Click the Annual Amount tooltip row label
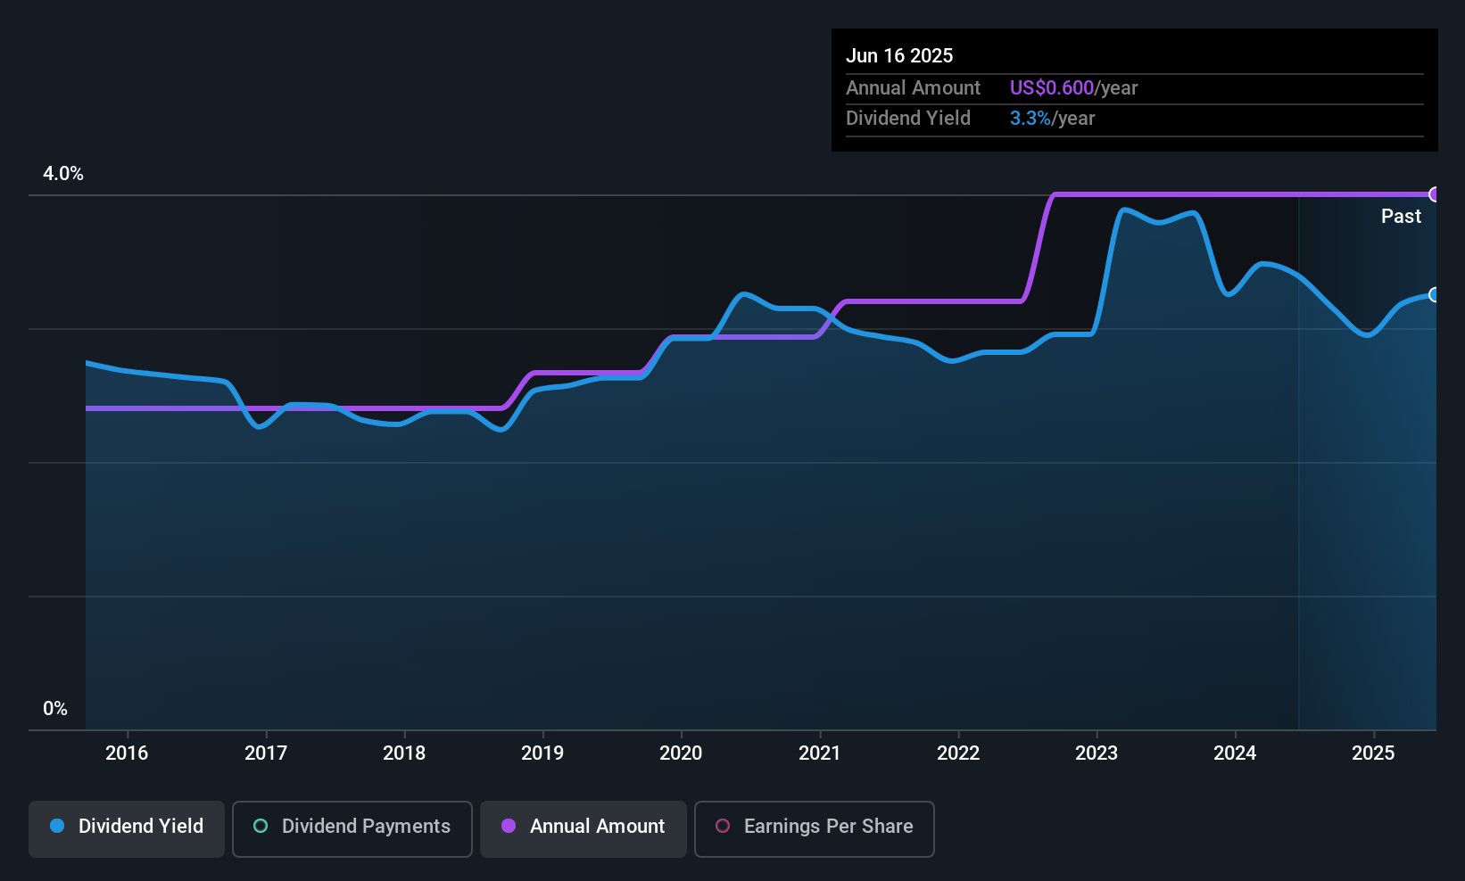The width and height of the screenshot is (1465, 881). pyautogui.click(x=913, y=87)
